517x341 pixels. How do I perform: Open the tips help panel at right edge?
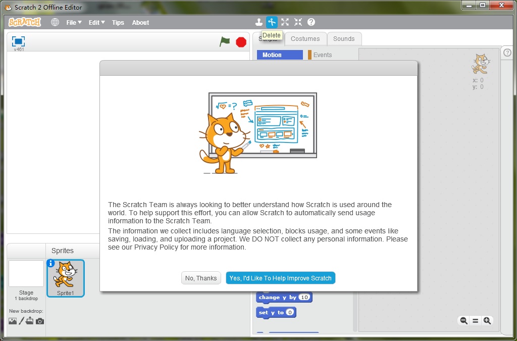(x=507, y=53)
